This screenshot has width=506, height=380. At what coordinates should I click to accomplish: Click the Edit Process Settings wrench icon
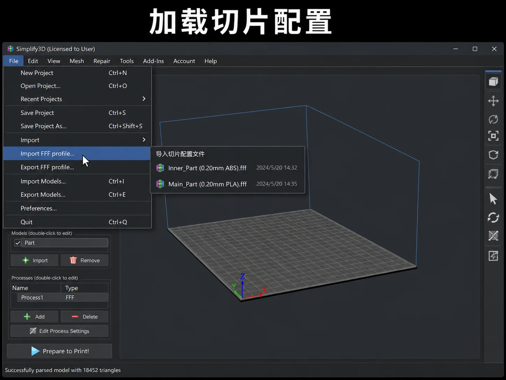(33, 331)
